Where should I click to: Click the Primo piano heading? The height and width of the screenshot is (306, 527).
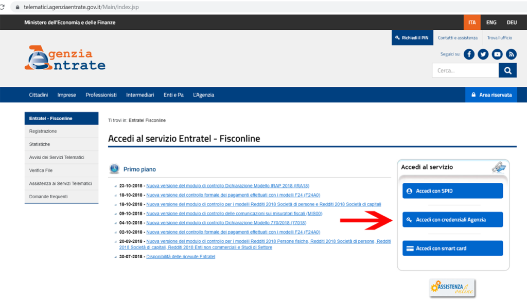pos(139,169)
